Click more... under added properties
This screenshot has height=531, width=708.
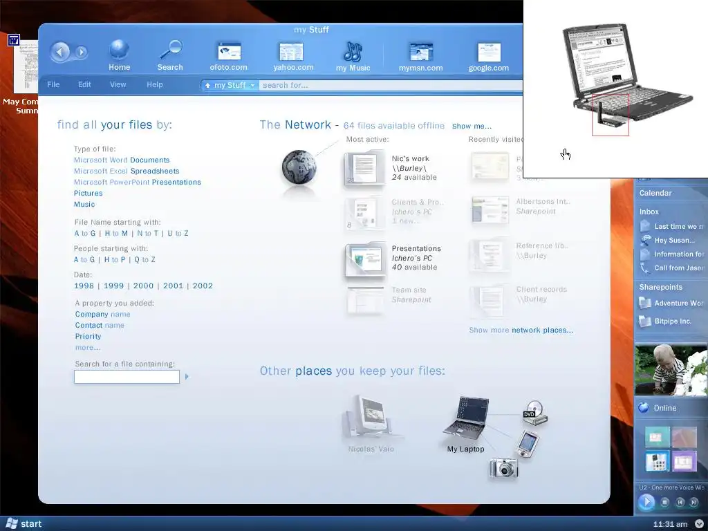coord(88,348)
